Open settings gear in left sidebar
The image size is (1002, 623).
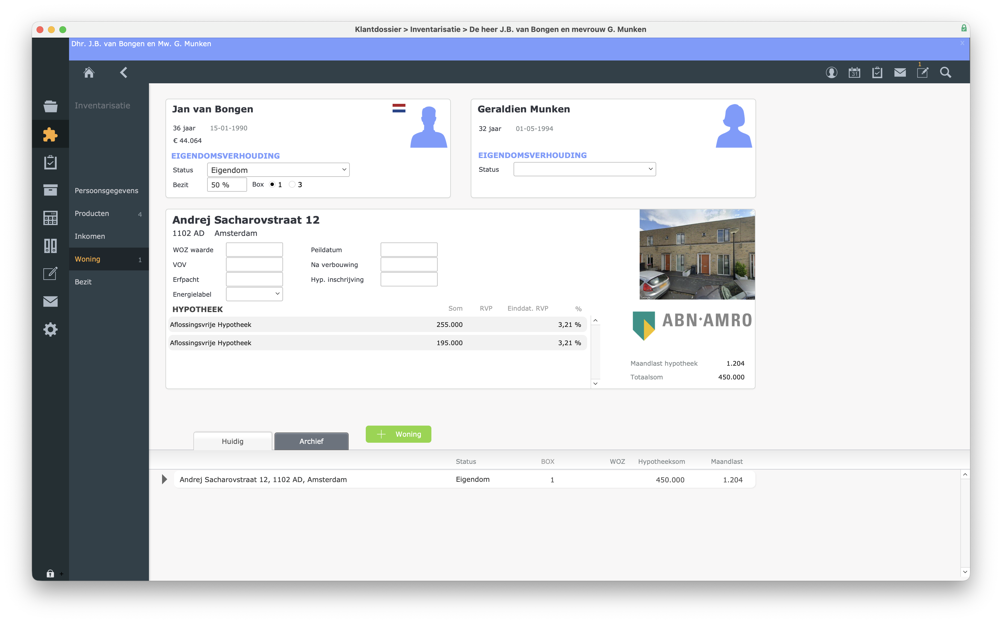(50, 330)
